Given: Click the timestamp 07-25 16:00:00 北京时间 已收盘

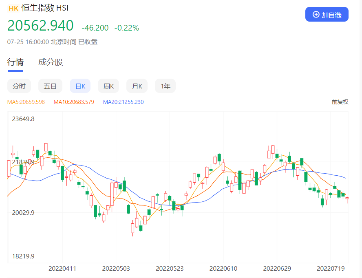Looking at the screenshot, I should (53, 42).
